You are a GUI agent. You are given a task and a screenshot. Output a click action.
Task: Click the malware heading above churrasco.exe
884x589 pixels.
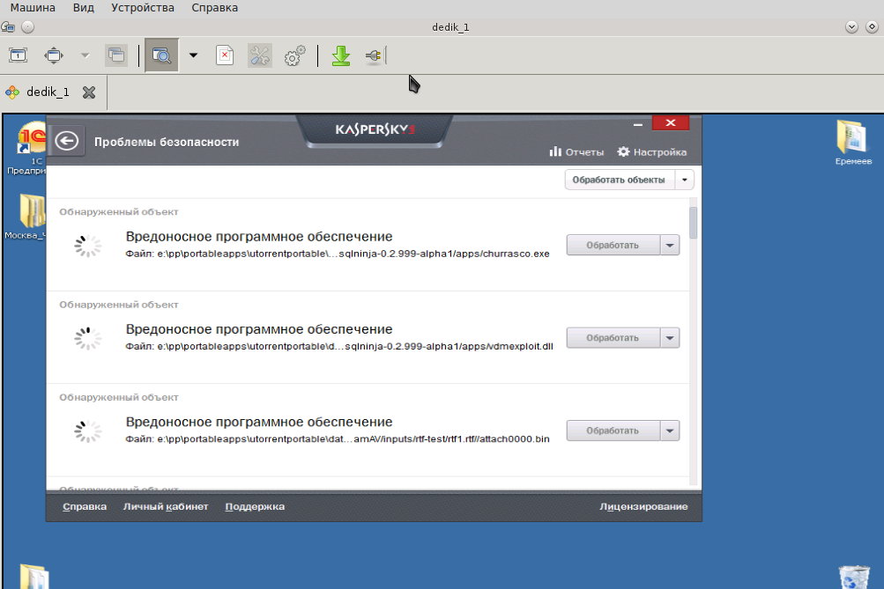pyautogui.click(x=259, y=237)
